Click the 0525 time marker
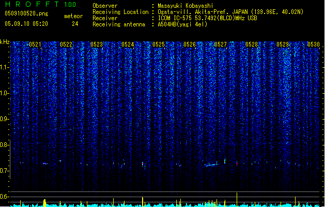325x207 pixels. 159,45
